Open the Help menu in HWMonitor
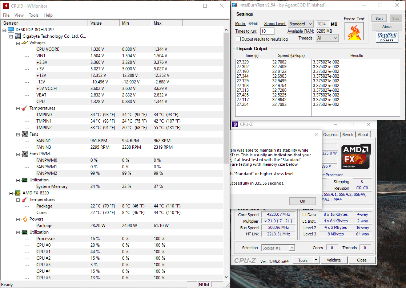The width and height of the screenshot is (406, 288). (x=48, y=15)
